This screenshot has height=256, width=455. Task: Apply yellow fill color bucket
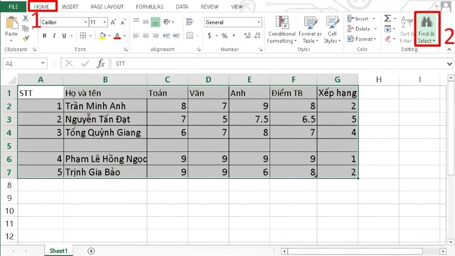(x=102, y=36)
